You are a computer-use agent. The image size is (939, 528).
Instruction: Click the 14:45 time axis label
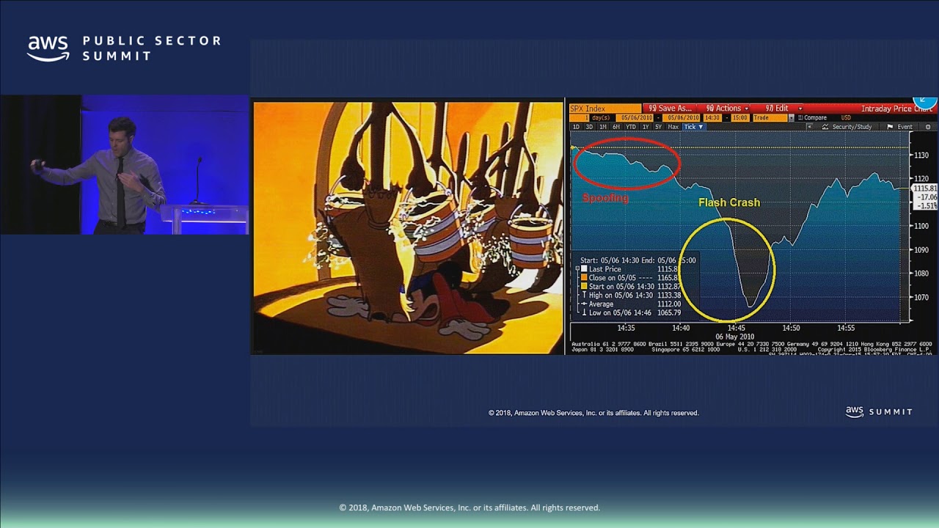[x=736, y=328]
